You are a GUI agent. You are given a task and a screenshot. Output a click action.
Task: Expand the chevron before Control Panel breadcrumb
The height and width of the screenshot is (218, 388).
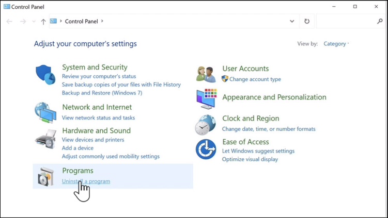pos(60,21)
